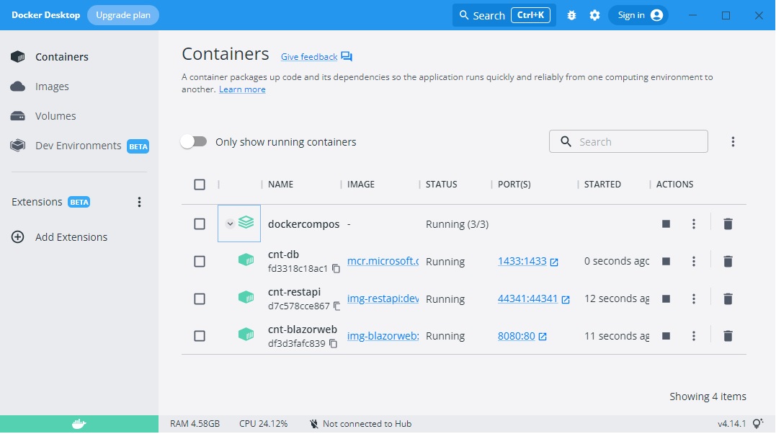Click the CPU 24.12% status entry
The image size is (776, 434).
(263, 424)
